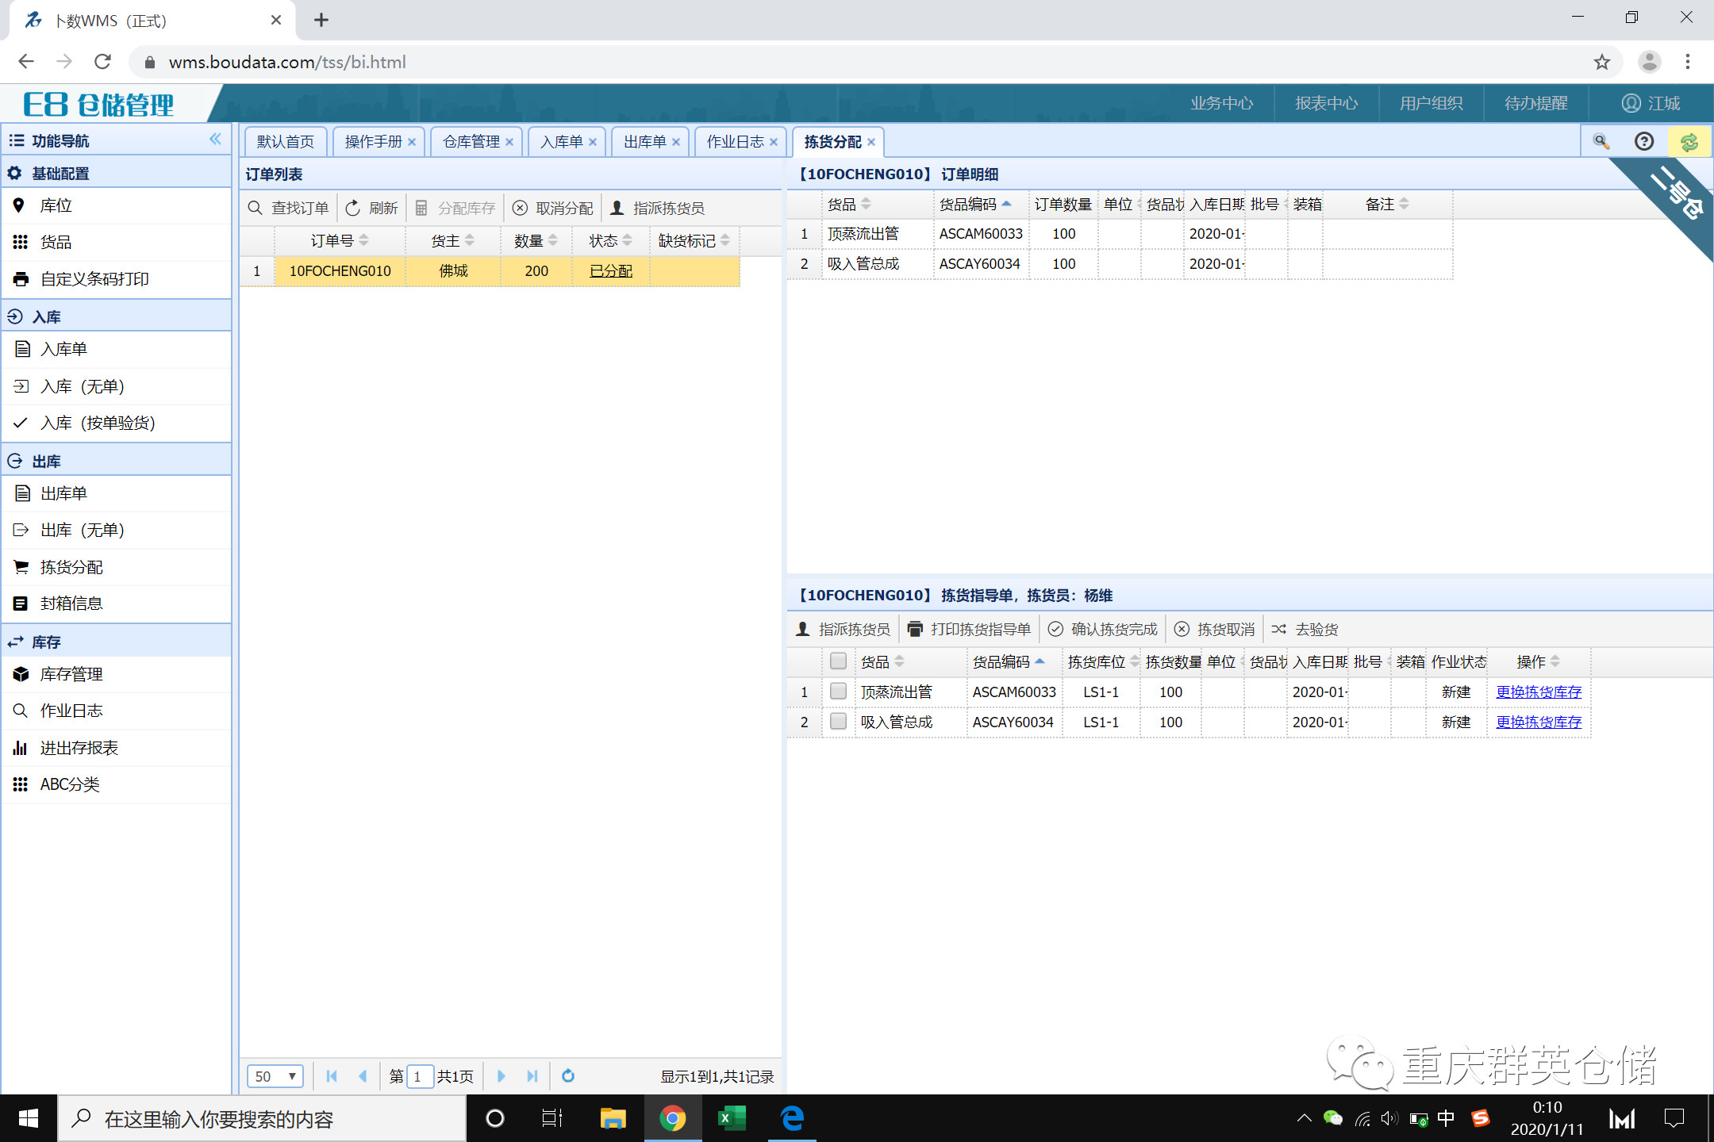Go to the previous page
Screen dimensions: 1714x1142
pos(363,1076)
